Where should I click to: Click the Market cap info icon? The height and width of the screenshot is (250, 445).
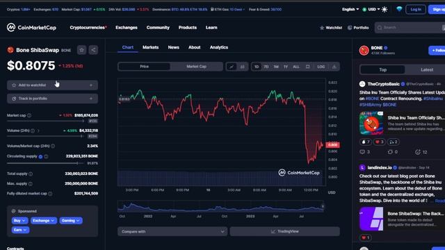29,115
